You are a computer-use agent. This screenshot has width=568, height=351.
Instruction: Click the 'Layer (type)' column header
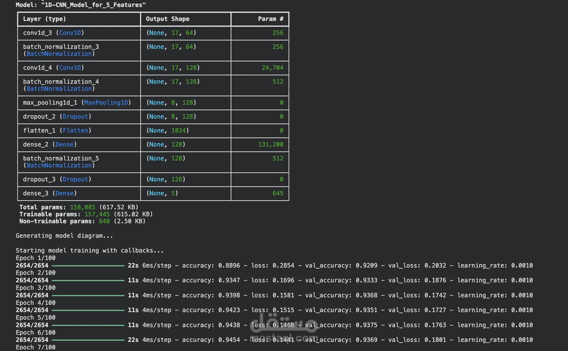pos(45,19)
